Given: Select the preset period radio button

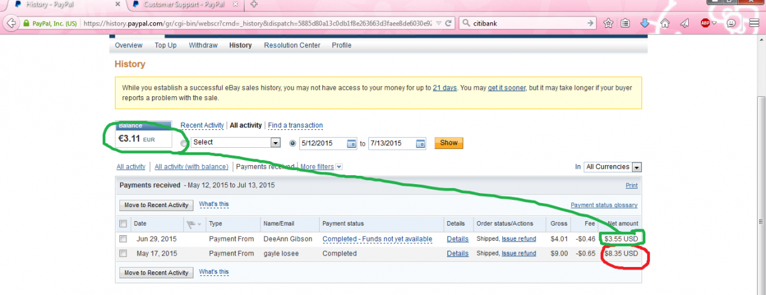Looking at the screenshot, I should [184, 143].
